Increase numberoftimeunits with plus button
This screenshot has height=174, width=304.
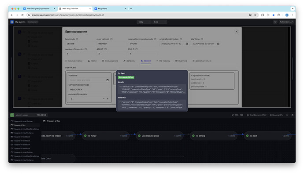(108, 99)
